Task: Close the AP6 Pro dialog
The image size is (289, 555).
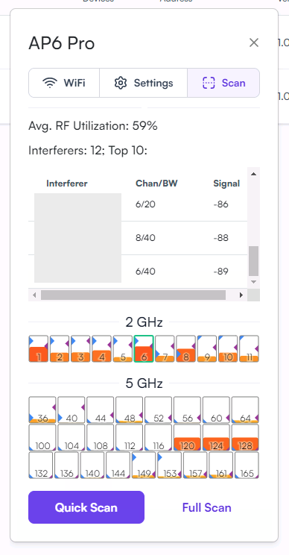Action: [254, 43]
